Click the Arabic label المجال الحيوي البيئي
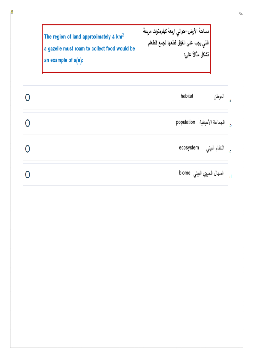 pos(208,173)
